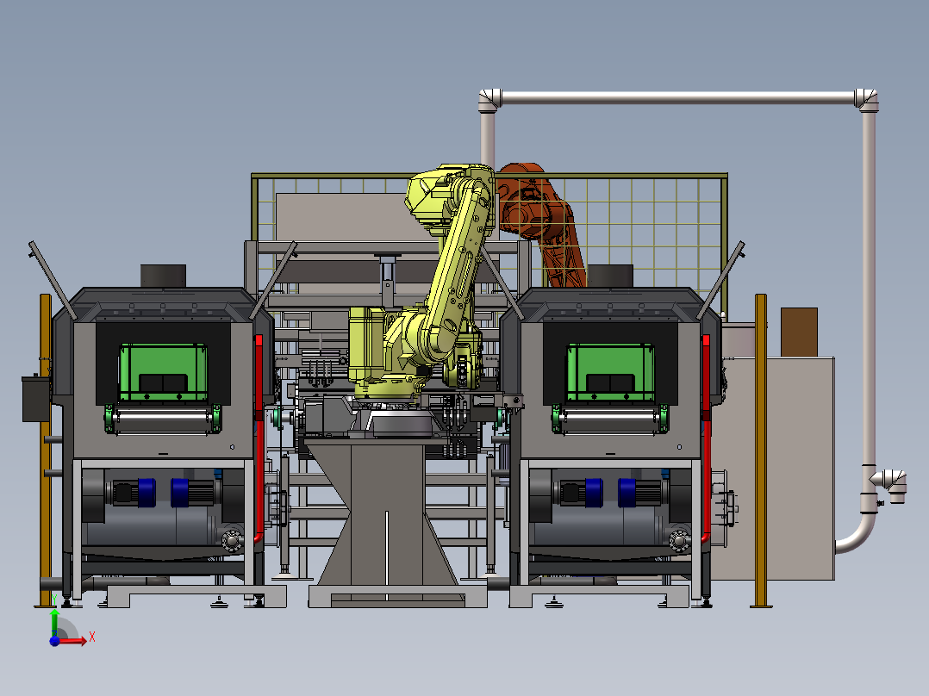Select the yellow post beside the cabinet

tap(761, 451)
